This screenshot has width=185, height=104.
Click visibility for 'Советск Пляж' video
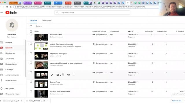tap(100, 82)
